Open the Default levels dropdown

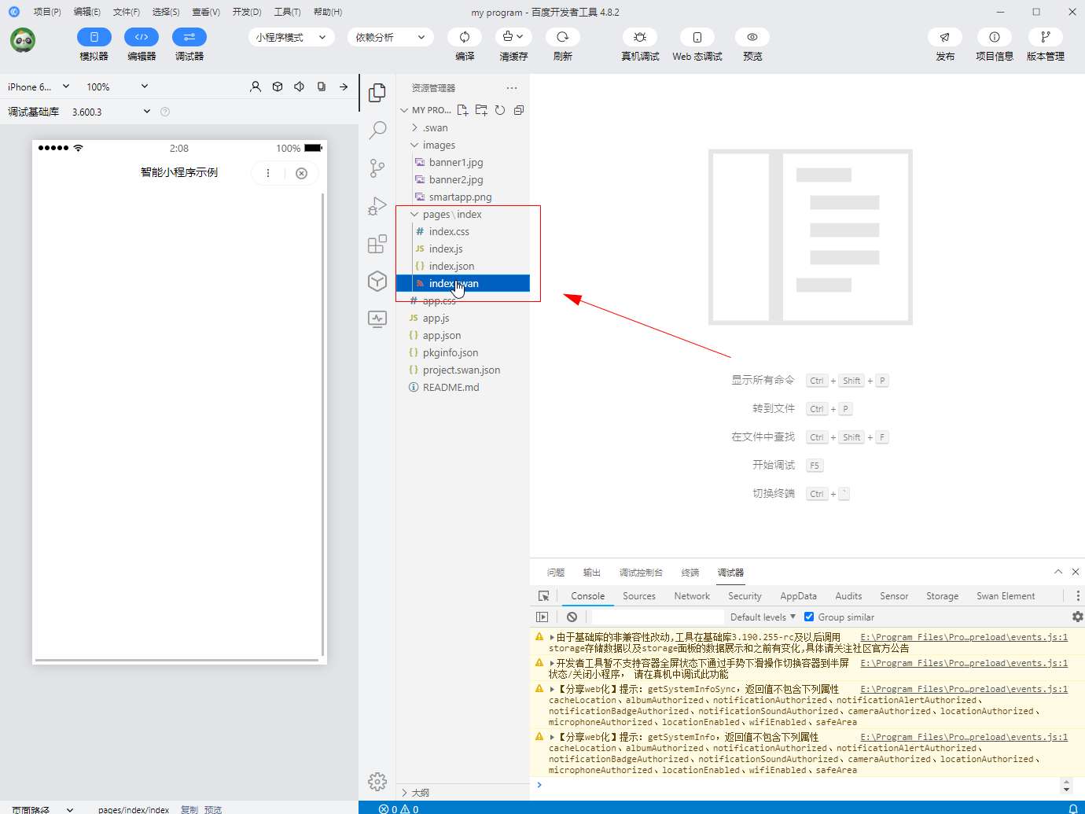pos(763,617)
